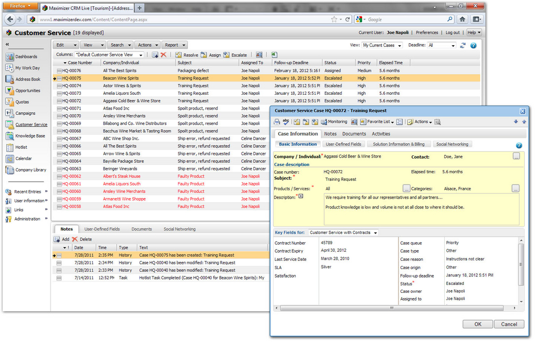This screenshot has height=346, width=539.
Task: Open Hotlist in the sidebar
Action: pos(16,147)
